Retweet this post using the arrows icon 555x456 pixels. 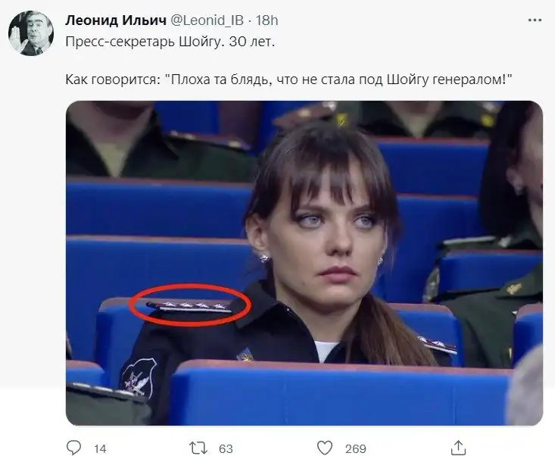point(198,448)
